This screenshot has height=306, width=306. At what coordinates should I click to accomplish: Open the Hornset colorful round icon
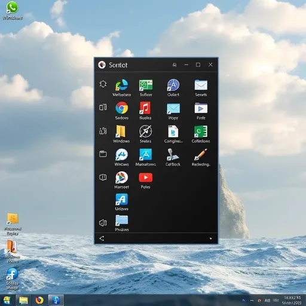tap(121, 178)
